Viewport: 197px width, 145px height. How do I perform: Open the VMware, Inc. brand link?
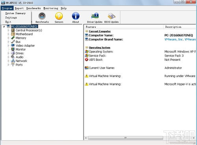coord(180,40)
